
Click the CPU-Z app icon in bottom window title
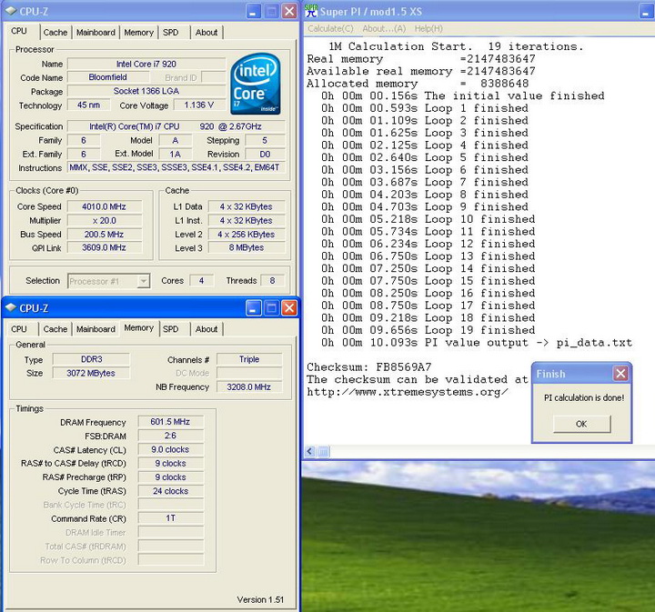tap(10, 308)
